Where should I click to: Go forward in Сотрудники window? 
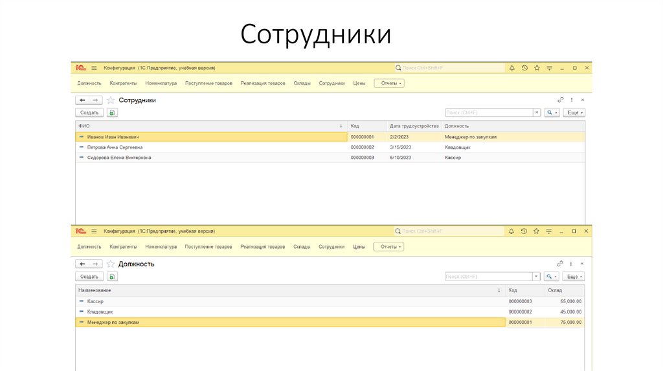coord(96,100)
